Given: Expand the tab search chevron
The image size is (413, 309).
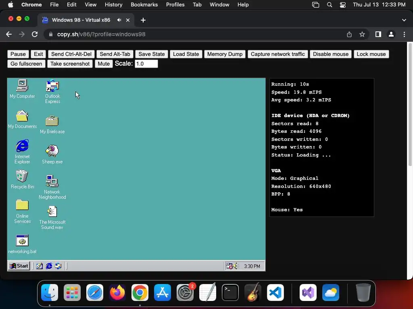Looking at the screenshot, I should coord(404,20).
